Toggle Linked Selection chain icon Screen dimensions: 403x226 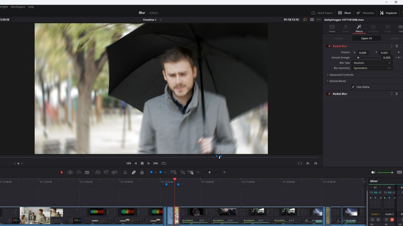tap(134, 173)
